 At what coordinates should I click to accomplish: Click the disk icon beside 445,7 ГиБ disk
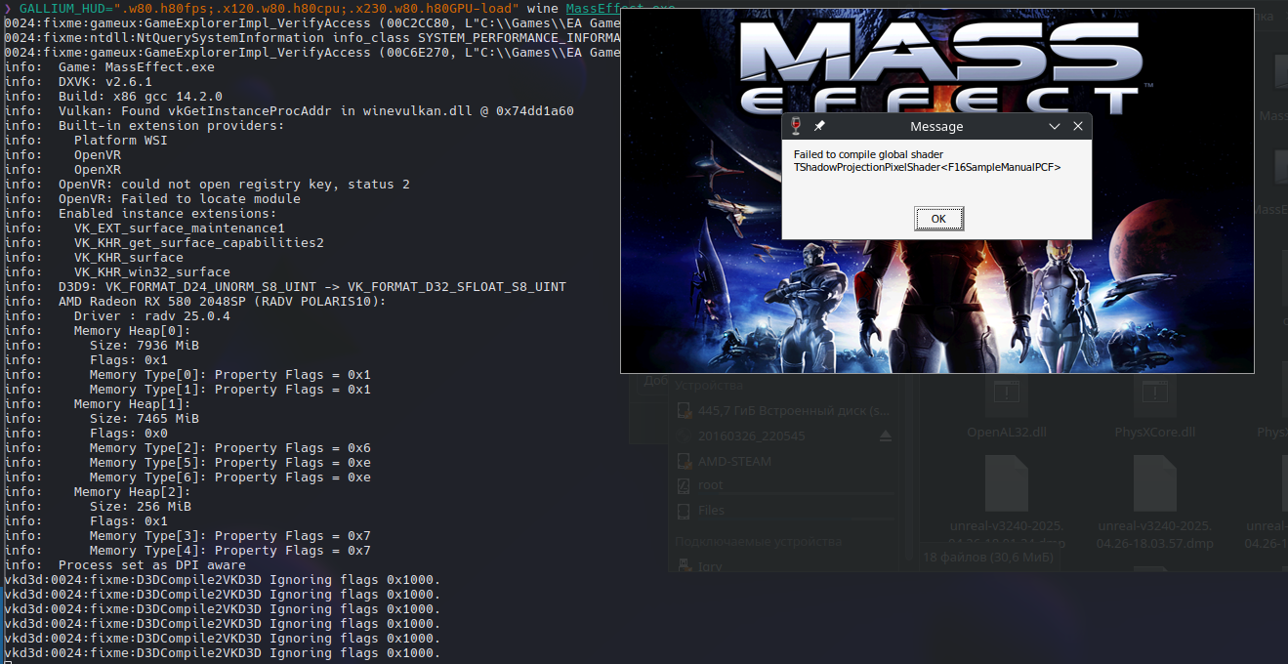[x=684, y=410]
